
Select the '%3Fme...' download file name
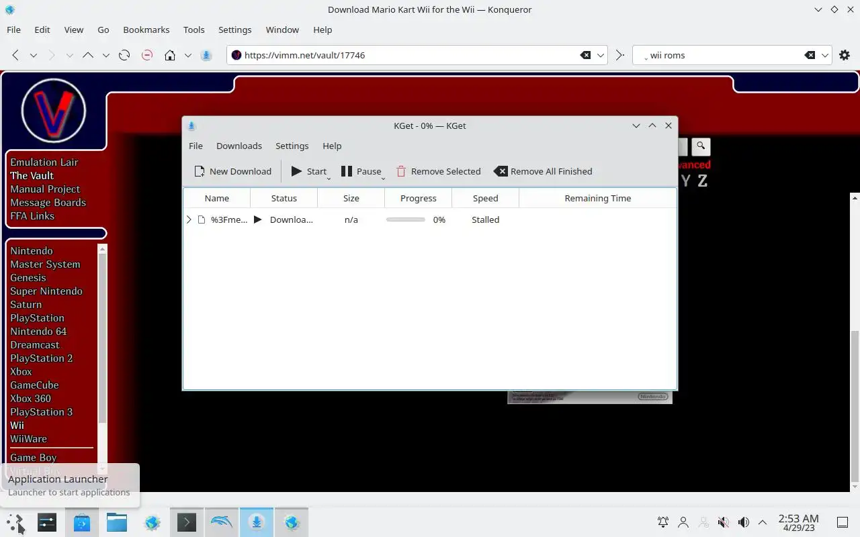(229, 219)
